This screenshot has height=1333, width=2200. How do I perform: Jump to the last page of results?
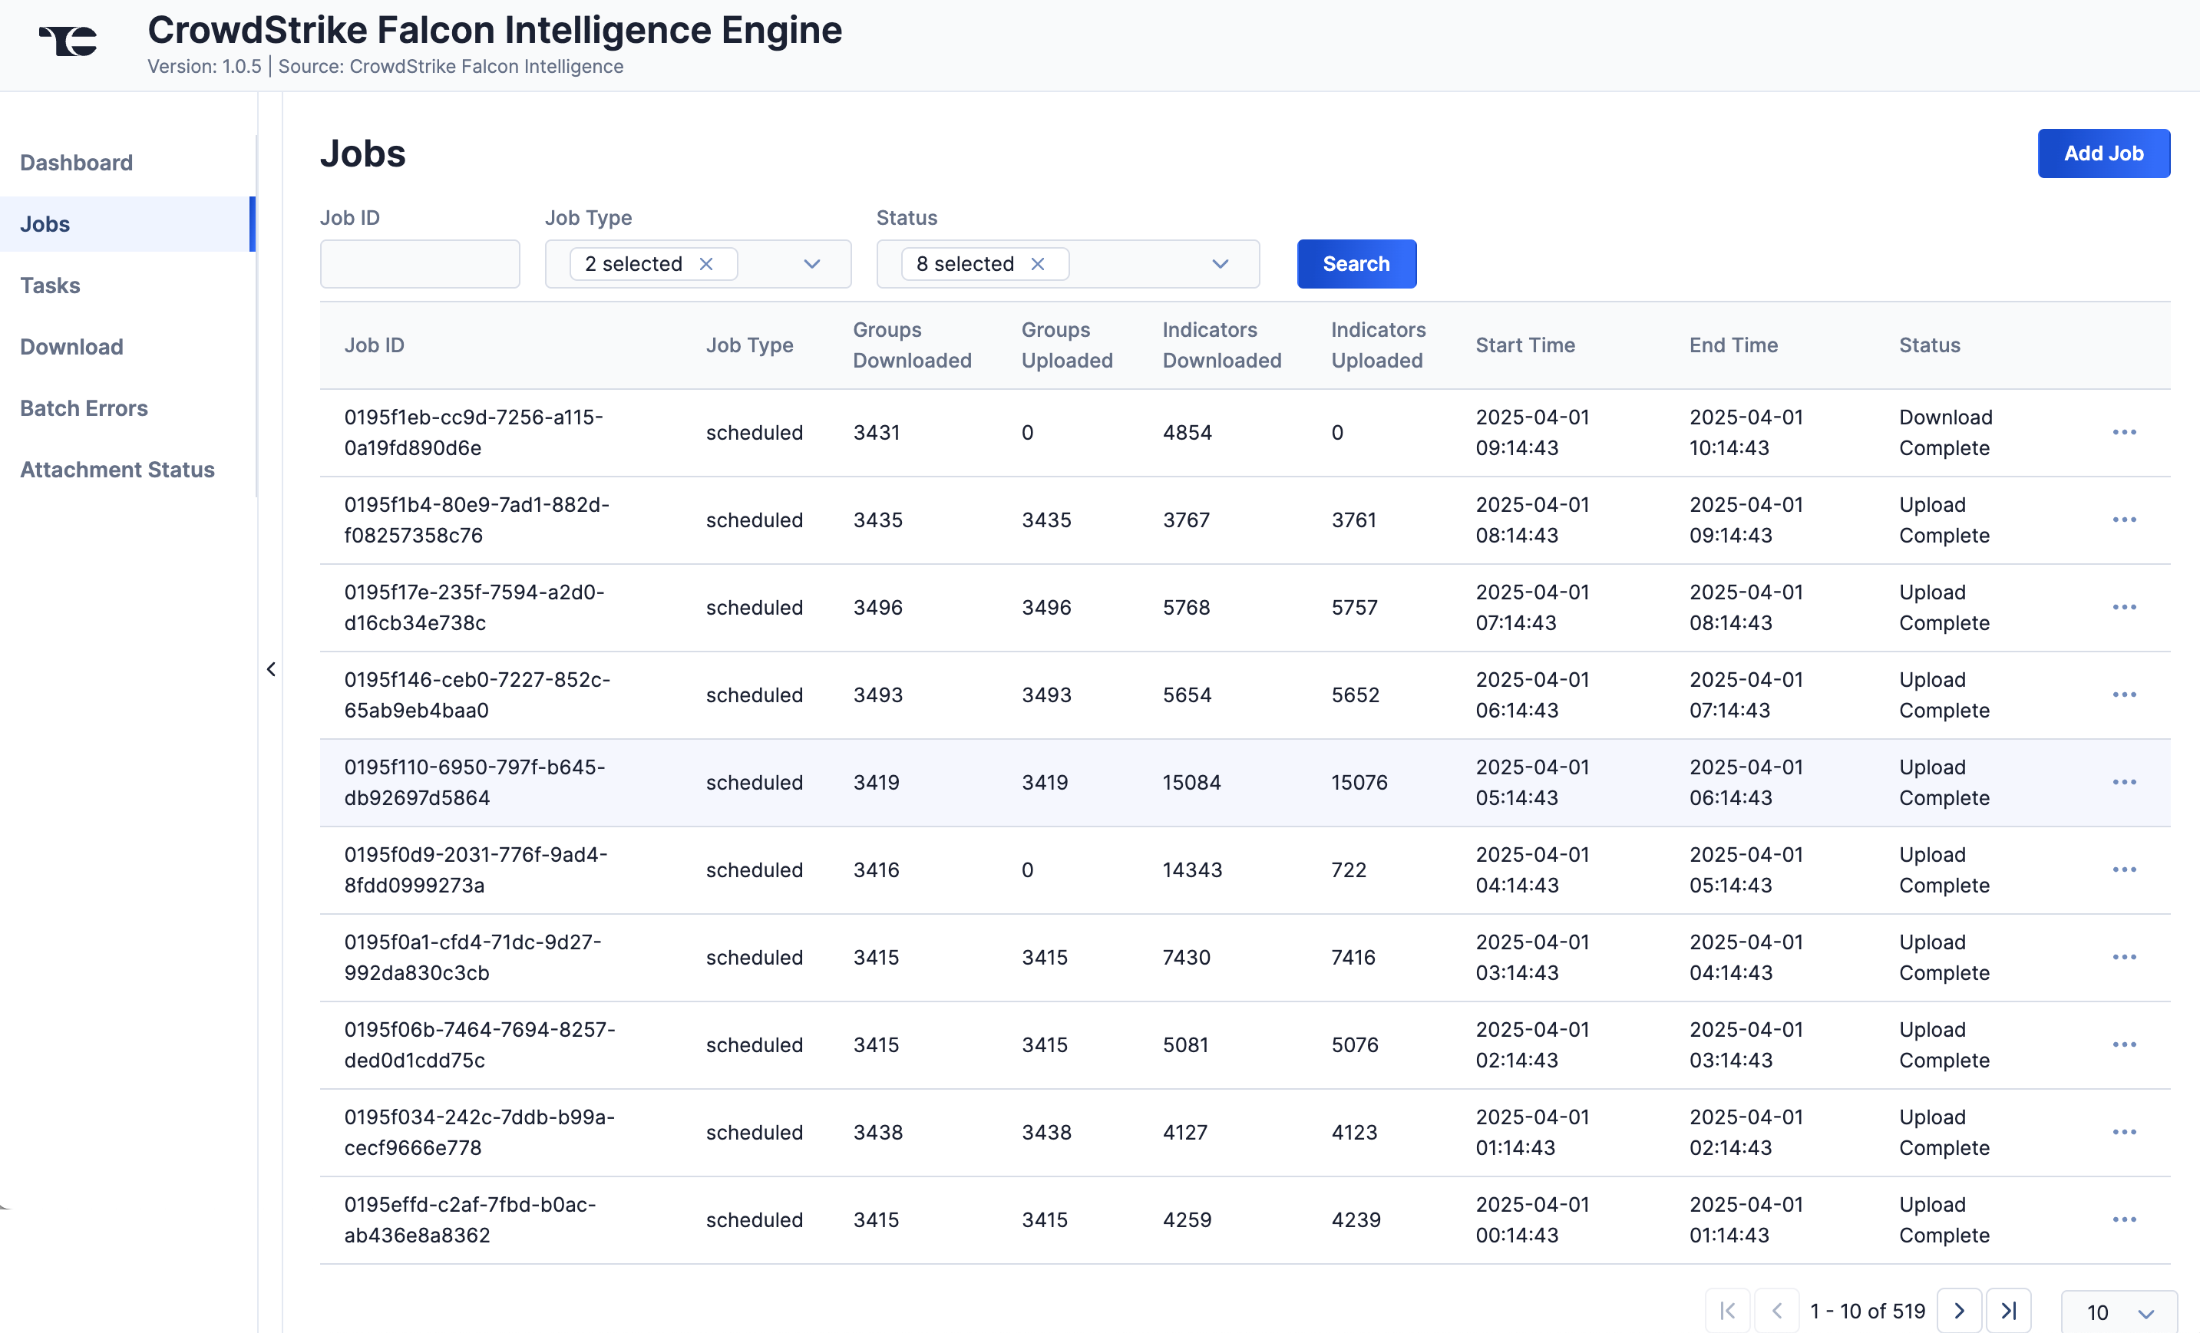click(x=2010, y=1310)
